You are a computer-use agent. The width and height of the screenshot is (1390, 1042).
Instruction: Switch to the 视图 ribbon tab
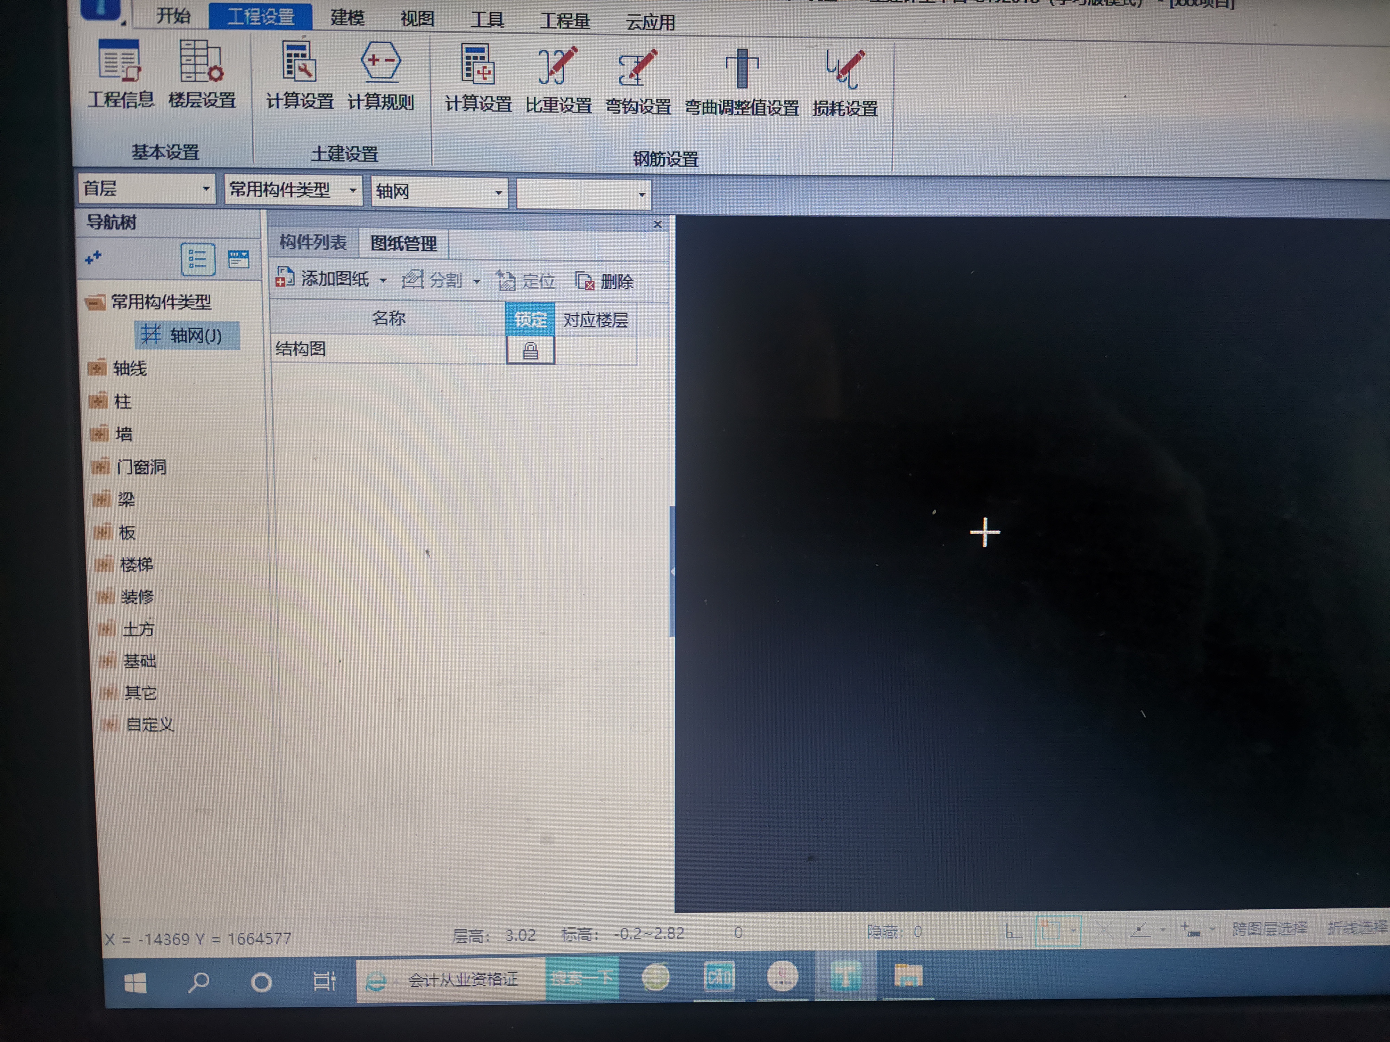click(x=417, y=19)
